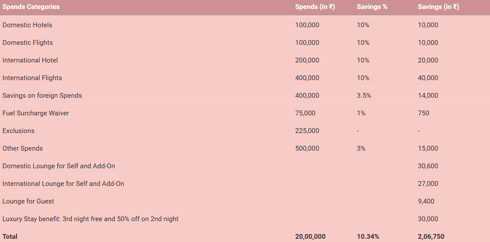Screen dimensions: 490x242
Task: Select the total spends value 20,00,000
Action: (x=311, y=237)
